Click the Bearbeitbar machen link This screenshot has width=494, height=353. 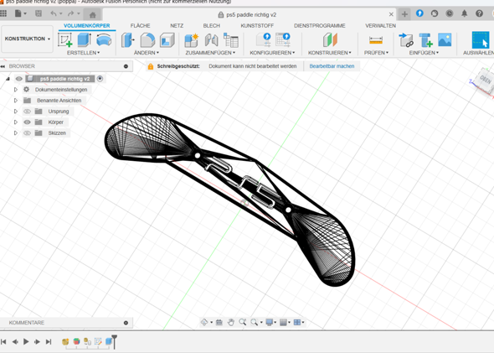pos(332,66)
